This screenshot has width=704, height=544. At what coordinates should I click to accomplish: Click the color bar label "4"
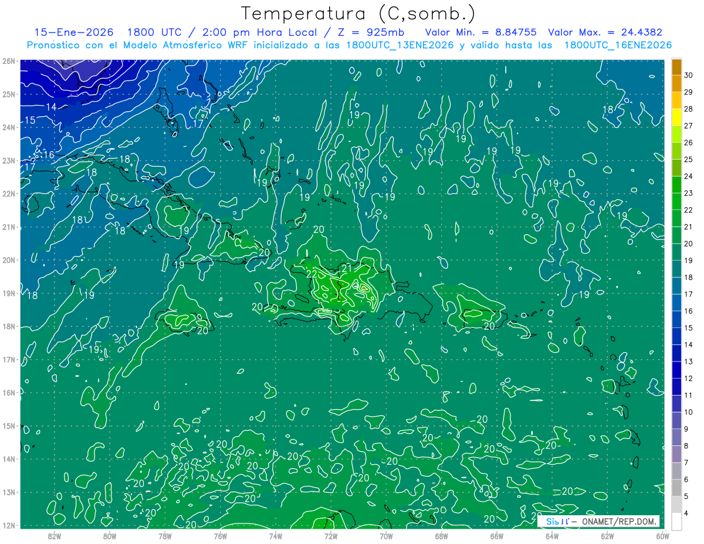[686, 513]
